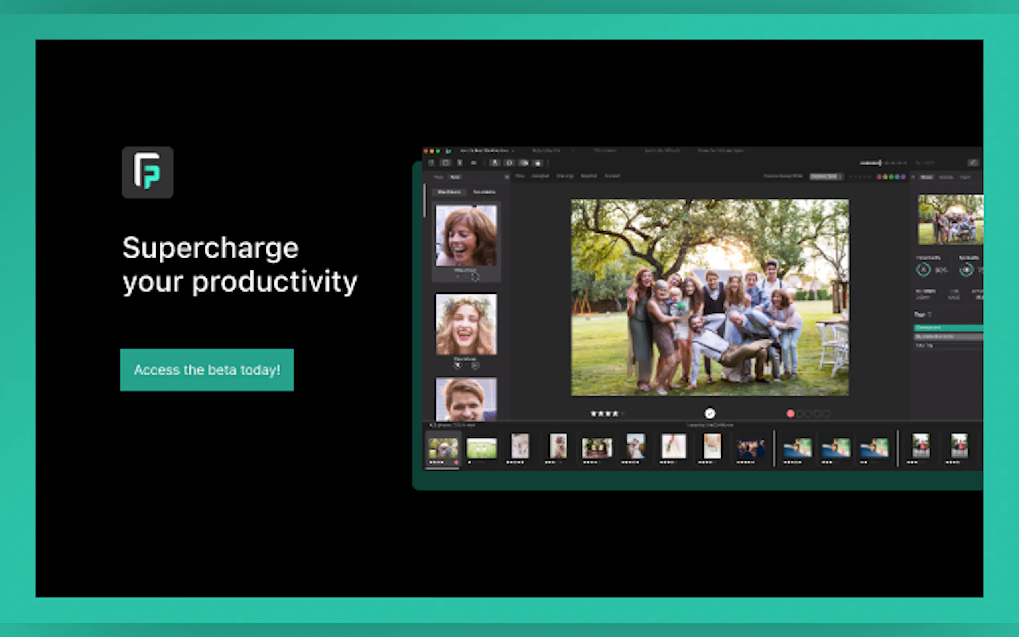Click the FilterPixel logo icon
This screenshot has width=1019, height=637.
click(147, 172)
